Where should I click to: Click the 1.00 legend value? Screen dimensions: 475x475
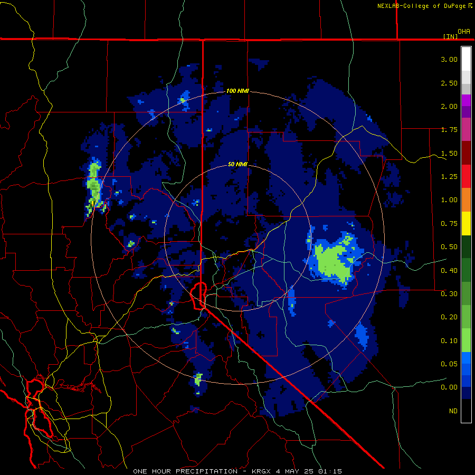pyautogui.click(x=449, y=200)
